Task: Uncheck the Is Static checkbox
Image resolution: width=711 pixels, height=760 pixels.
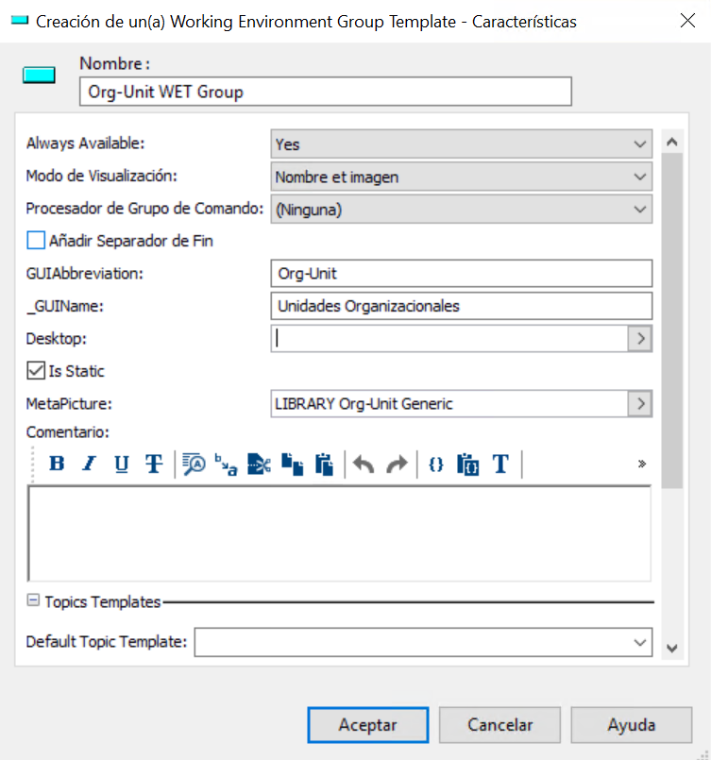Action: click(x=36, y=371)
